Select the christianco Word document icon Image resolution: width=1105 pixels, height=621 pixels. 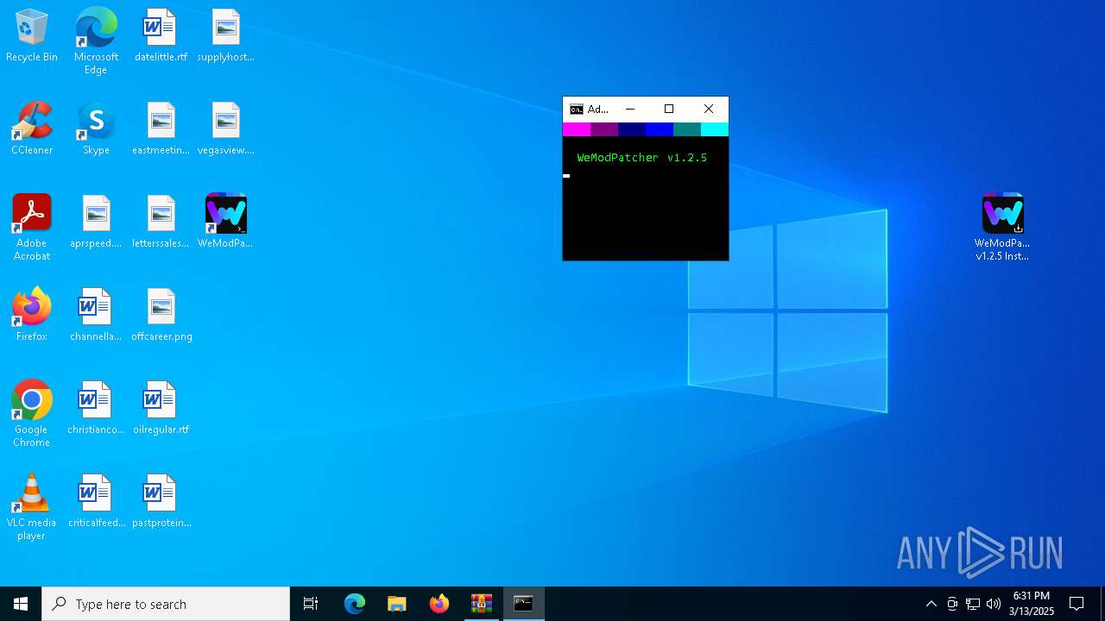pos(96,409)
